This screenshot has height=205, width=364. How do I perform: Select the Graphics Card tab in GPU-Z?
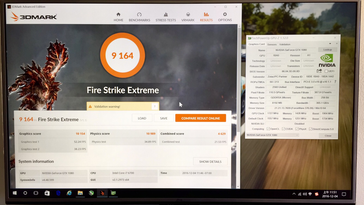[x=256, y=44]
